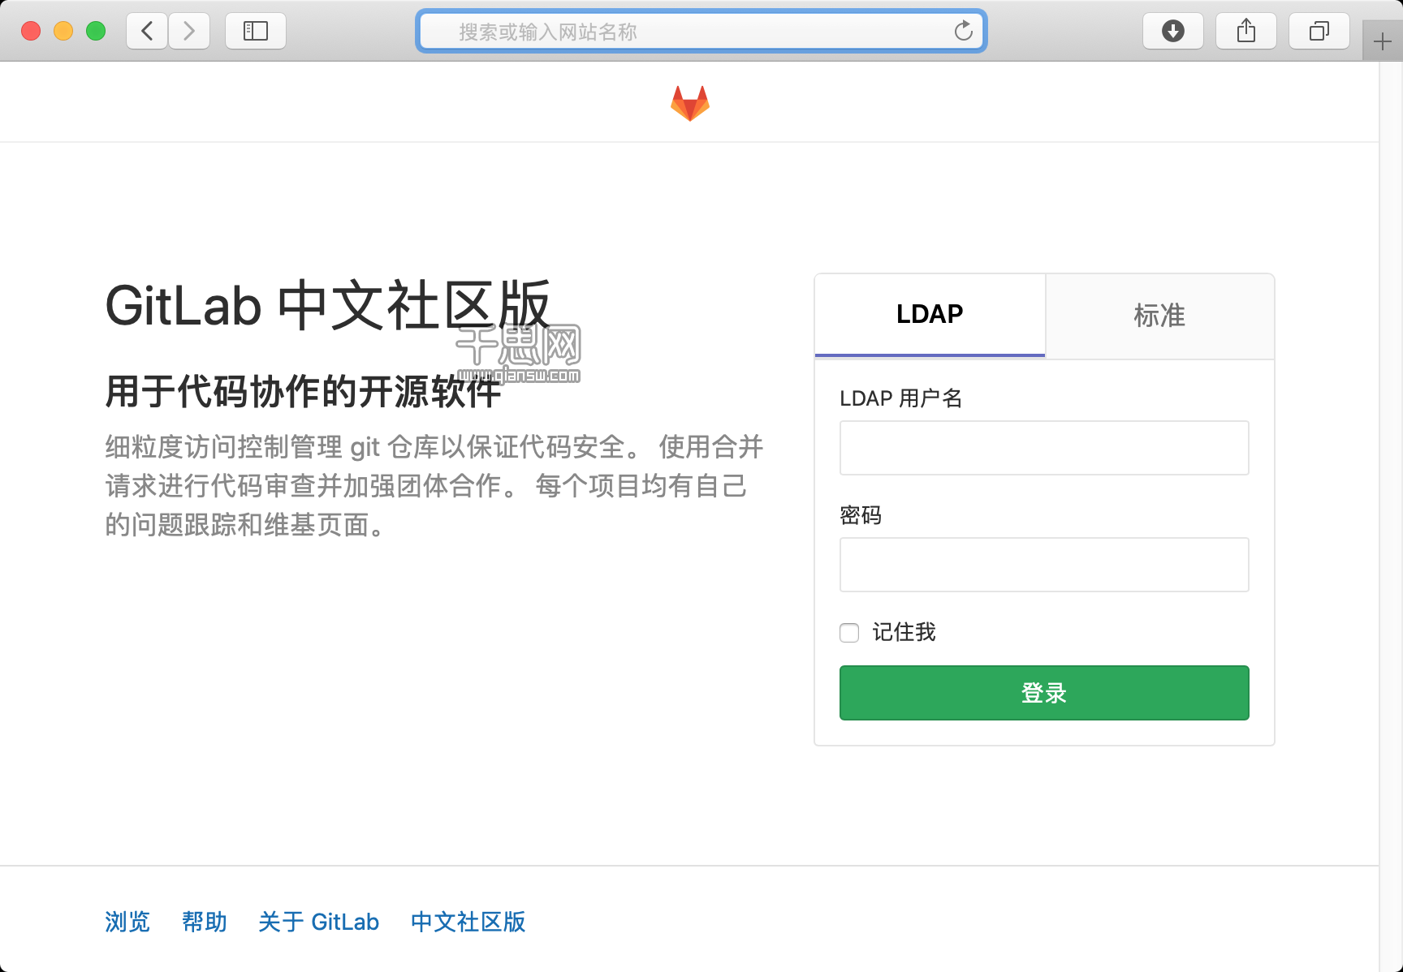This screenshot has width=1403, height=972.
Task: Go back with the Safari back arrow
Action: [147, 32]
